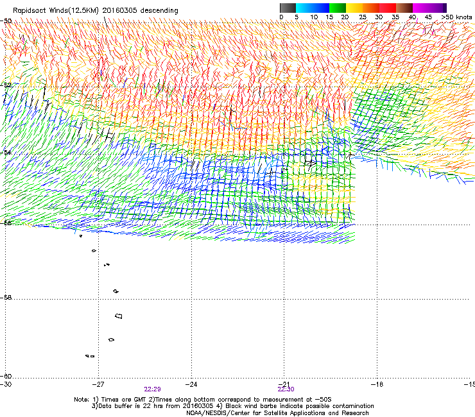Click the purple time label 22:29
The image size is (475, 417).
tap(152, 389)
